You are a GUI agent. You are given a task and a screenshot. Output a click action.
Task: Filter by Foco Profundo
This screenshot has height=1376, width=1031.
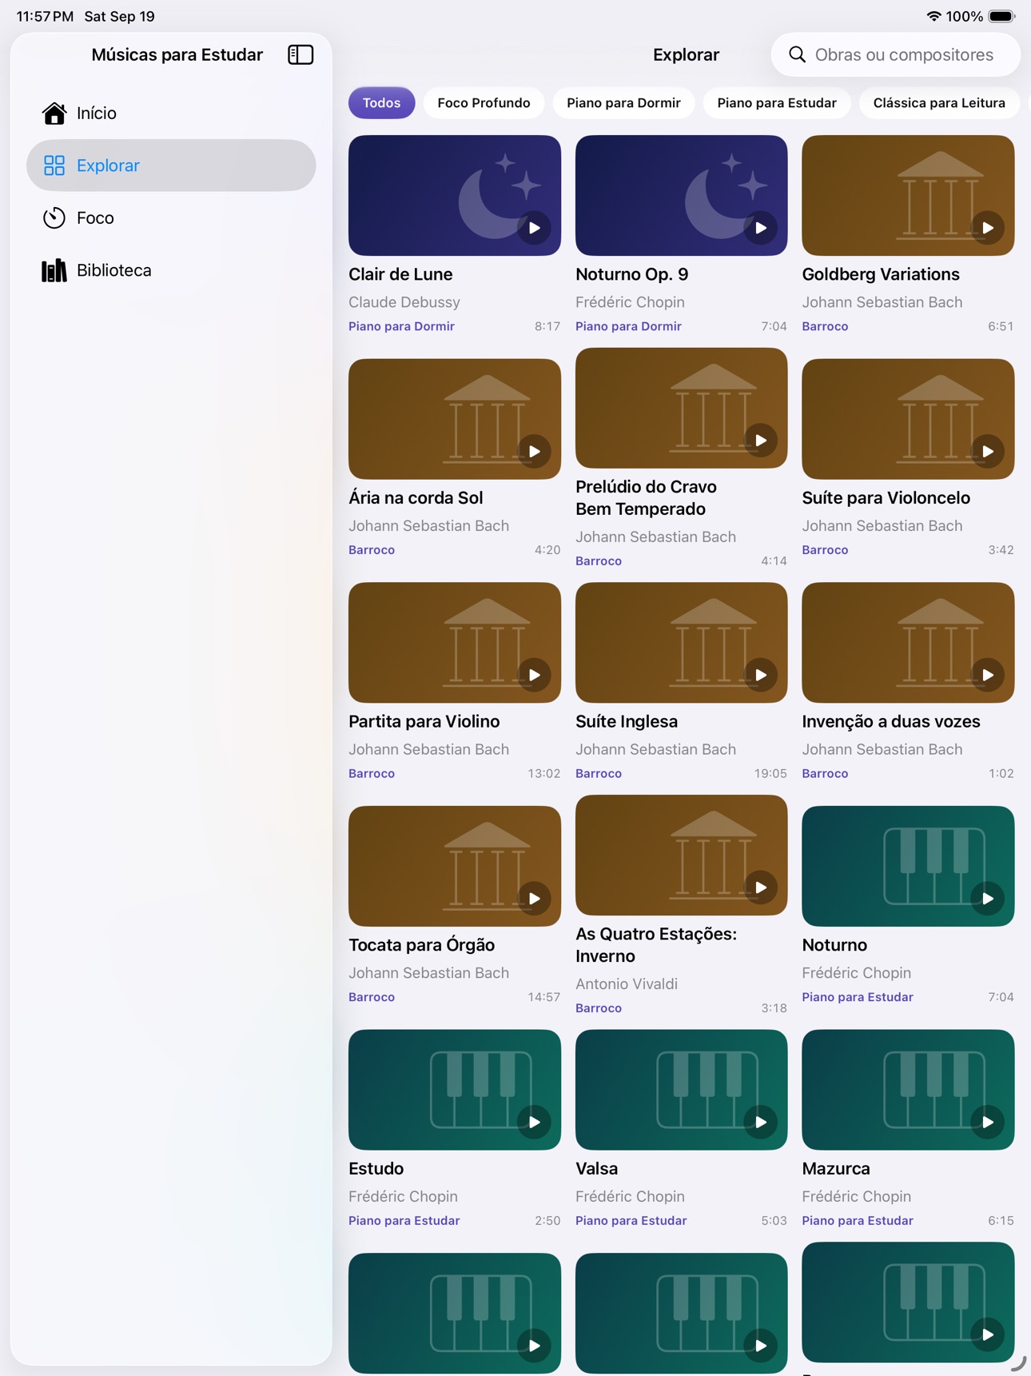(484, 102)
